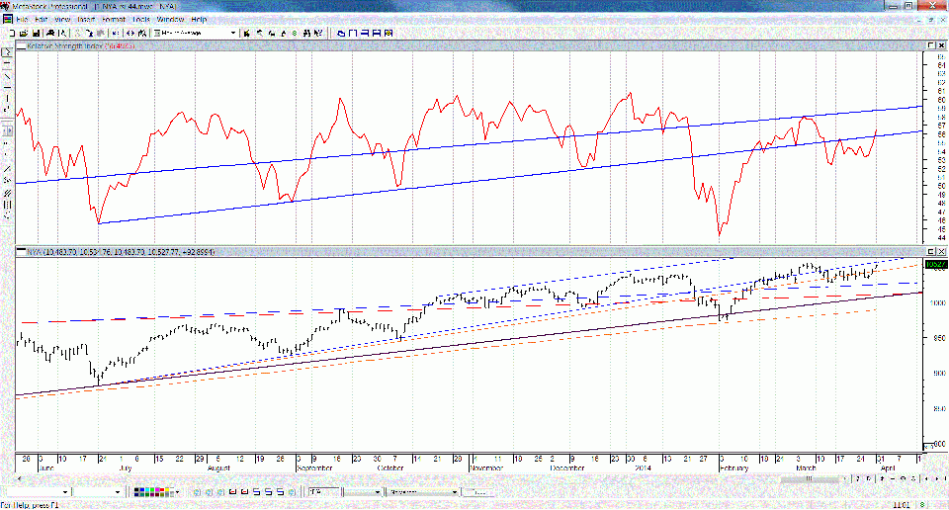Viewport: 949px width, 510px height.
Task: Open the first dropdown on bottom-left toolbar
Action: (66, 491)
